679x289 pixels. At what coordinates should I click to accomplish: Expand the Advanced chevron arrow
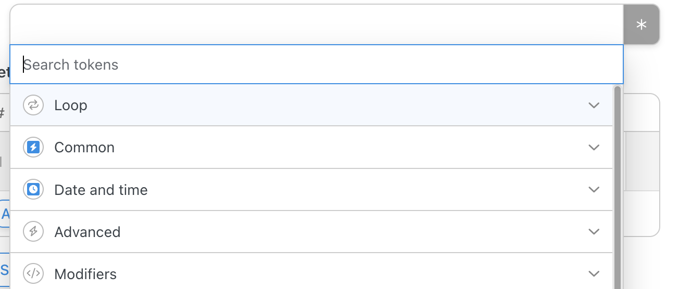click(x=594, y=232)
